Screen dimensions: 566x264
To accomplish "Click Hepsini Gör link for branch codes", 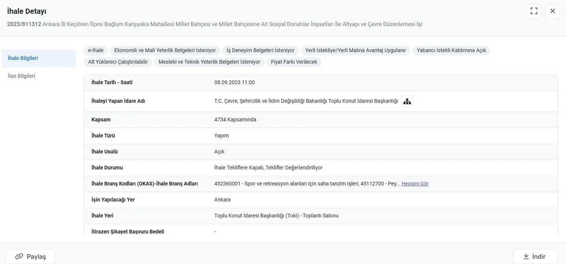I will [415, 184].
